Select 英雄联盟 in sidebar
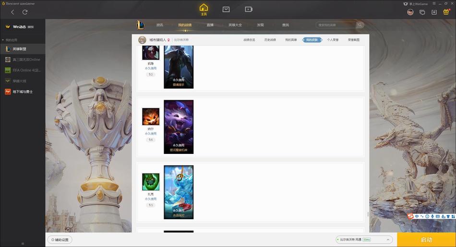The image size is (456, 247). [x=23, y=49]
